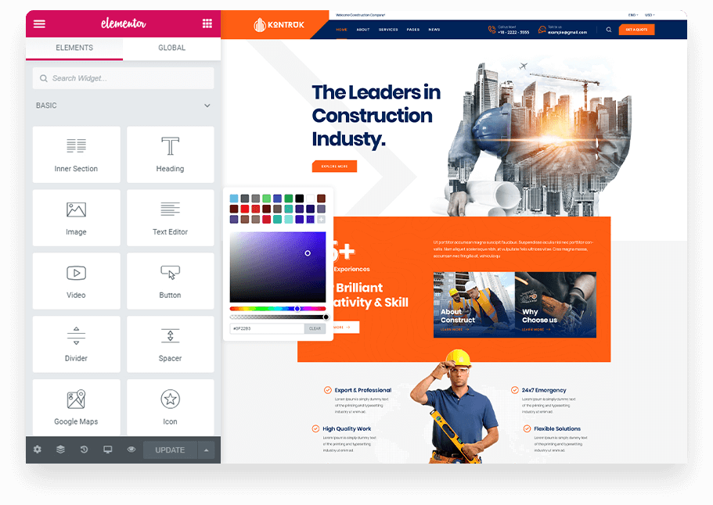The image size is (713, 505).
Task: Select the Button widget
Action: click(x=170, y=281)
